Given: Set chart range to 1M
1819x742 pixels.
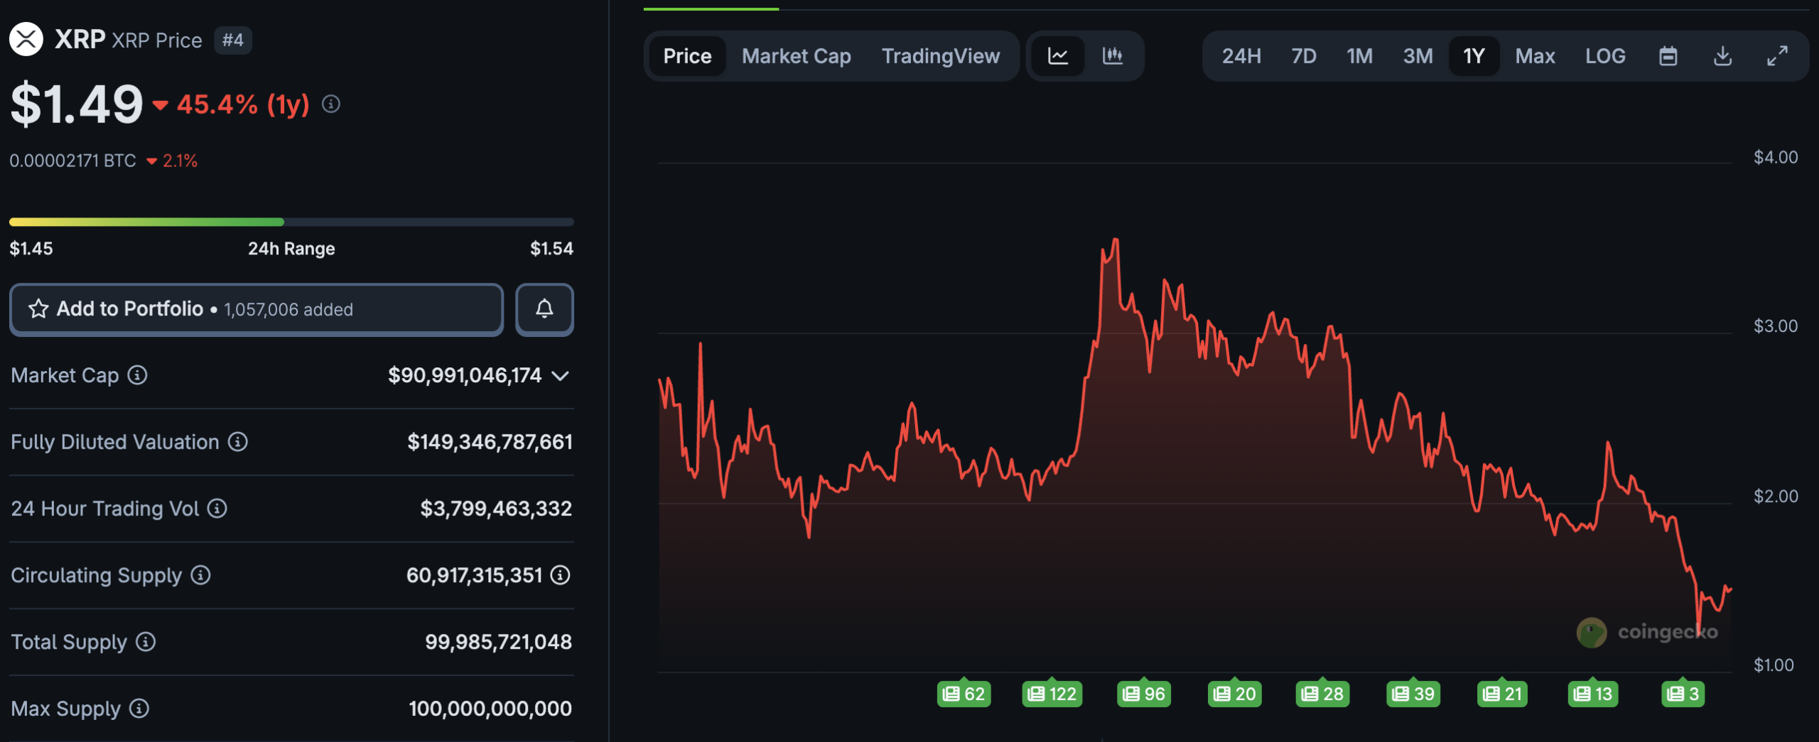Looking at the screenshot, I should coord(1360,56).
